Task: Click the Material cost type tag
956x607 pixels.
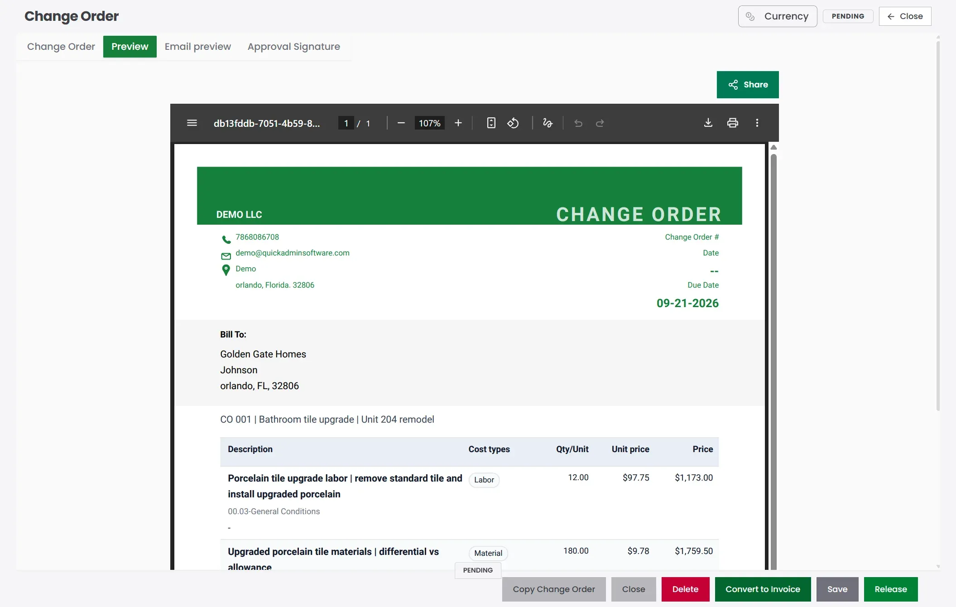Action: [488, 553]
